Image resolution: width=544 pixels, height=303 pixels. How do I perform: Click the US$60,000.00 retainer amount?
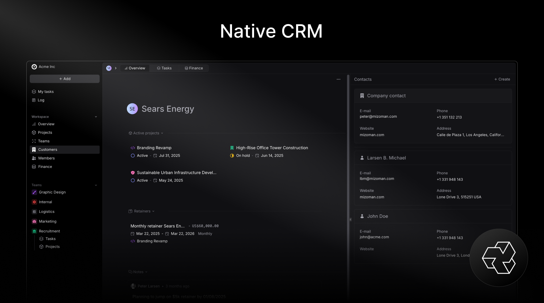pyautogui.click(x=205, y=226)
